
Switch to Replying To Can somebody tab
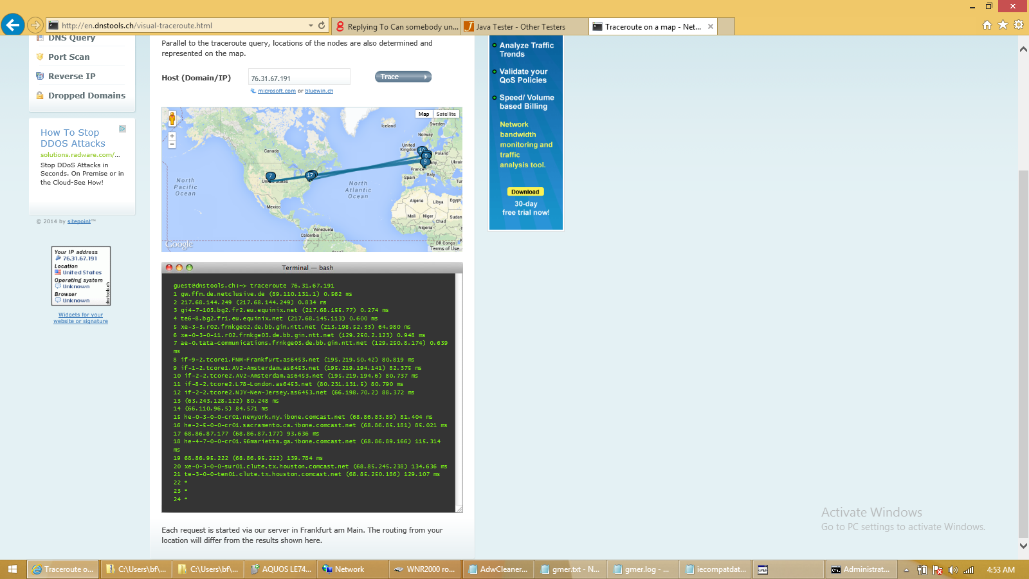pos(397,26)
